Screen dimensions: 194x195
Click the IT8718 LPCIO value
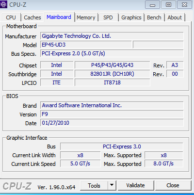[x=112, y=82]
